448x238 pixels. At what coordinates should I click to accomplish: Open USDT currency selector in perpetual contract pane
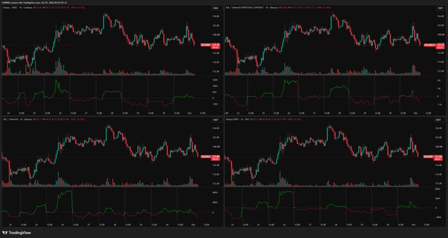(440, 9)
